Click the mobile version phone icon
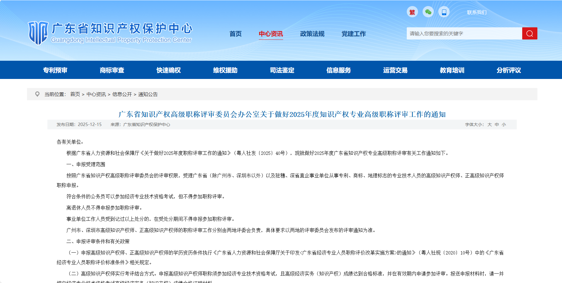The height and width of the screenshot is (283, 562). pos(444,12)
